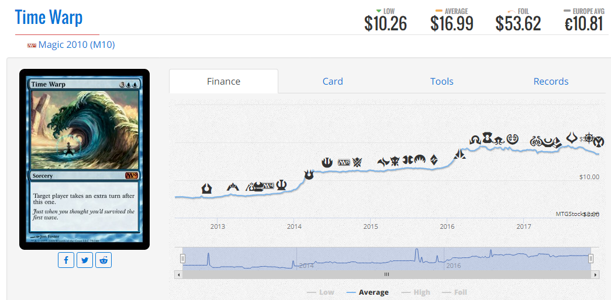
Task: Click the left range handle of the navigator
Action: pos(182,259)
